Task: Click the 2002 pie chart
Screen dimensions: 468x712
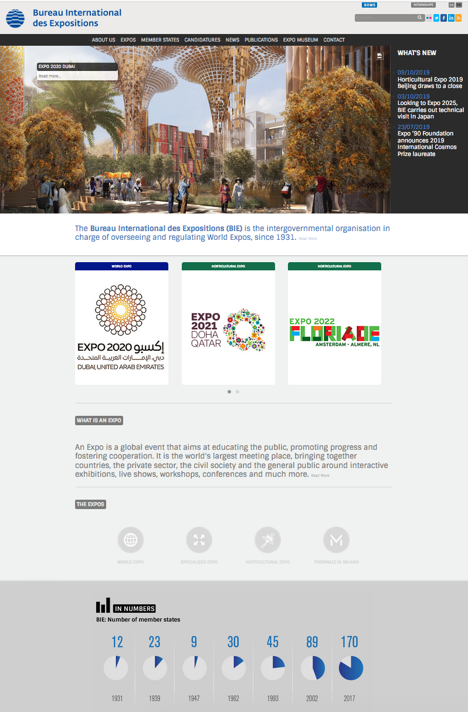Action: pos(312,668)
